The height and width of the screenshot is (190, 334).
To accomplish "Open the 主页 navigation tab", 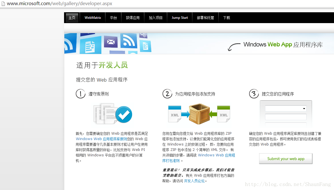I will pos(72,18).
